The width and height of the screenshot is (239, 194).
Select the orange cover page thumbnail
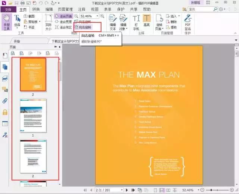point(33,75)
